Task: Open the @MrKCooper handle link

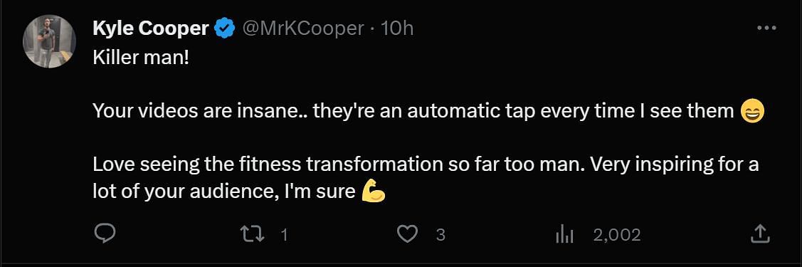Action: point(302,28)
